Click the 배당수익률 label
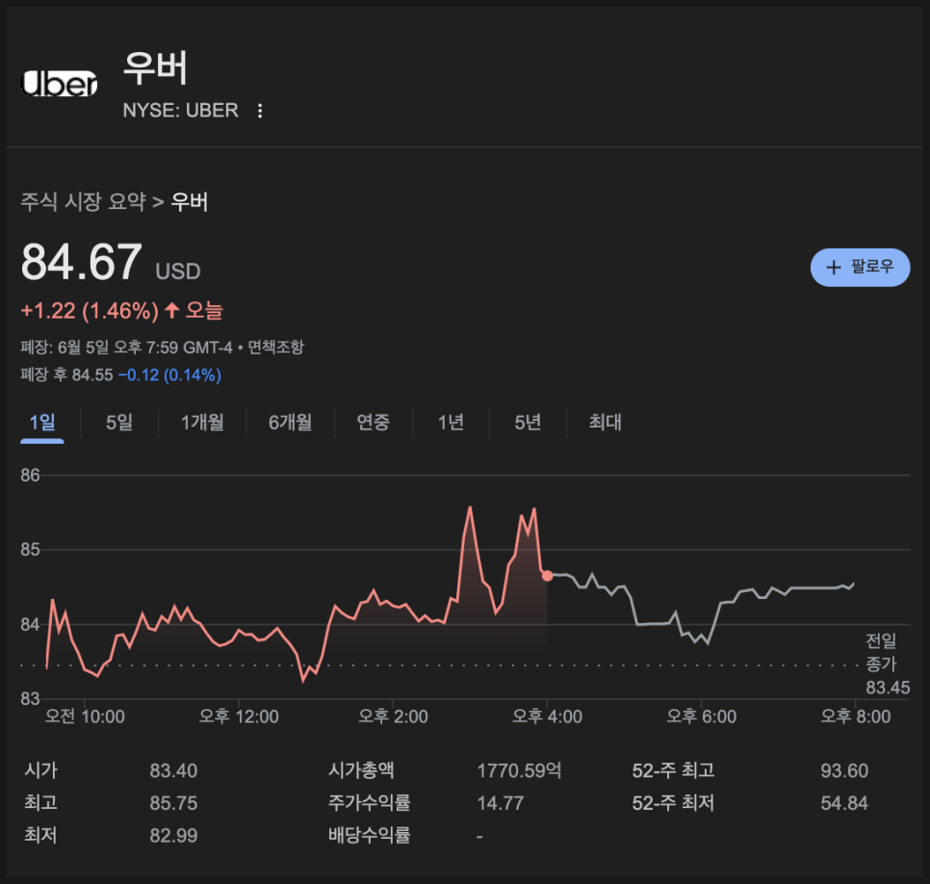Viewport: 930px width, 884px height. (x=369, y=835)
